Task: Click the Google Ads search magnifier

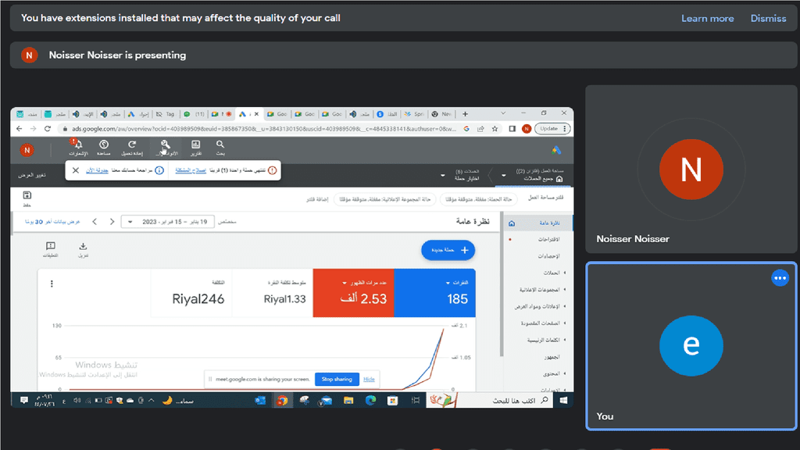Action: click(220, 145)
